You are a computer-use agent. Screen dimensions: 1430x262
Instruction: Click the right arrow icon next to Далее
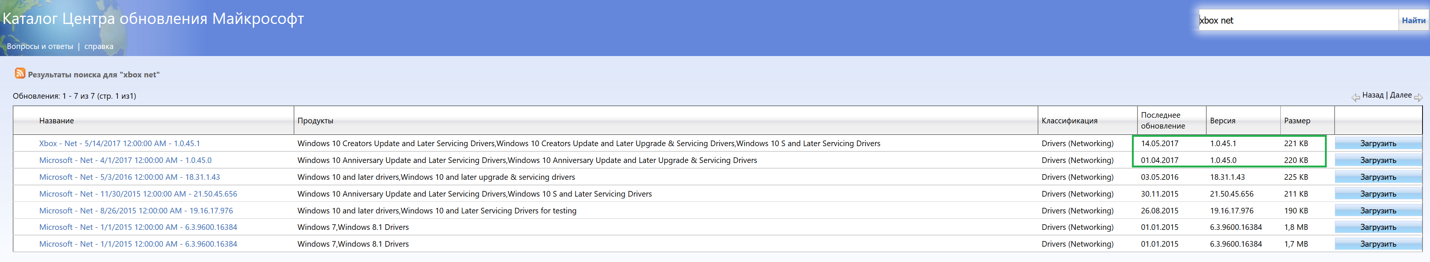click(1418, 97)
